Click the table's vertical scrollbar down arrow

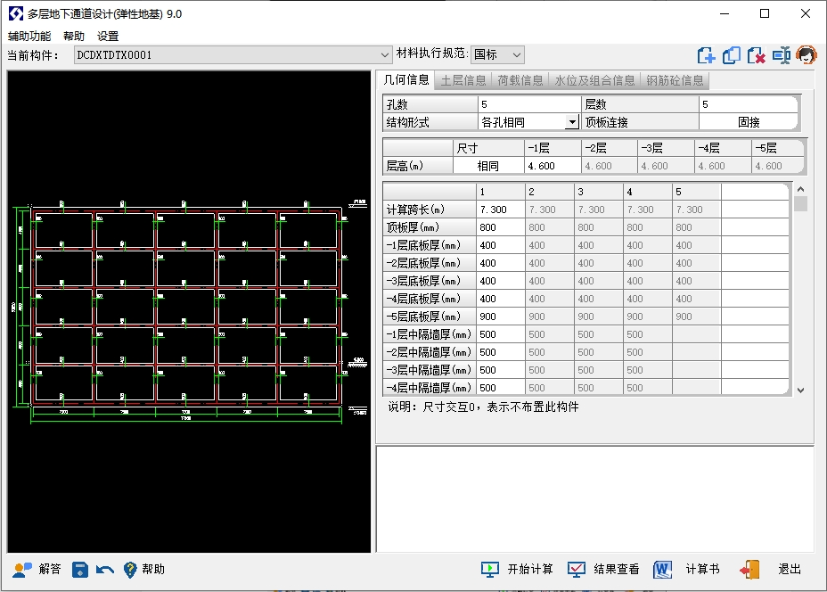click(x=799, y=390)
